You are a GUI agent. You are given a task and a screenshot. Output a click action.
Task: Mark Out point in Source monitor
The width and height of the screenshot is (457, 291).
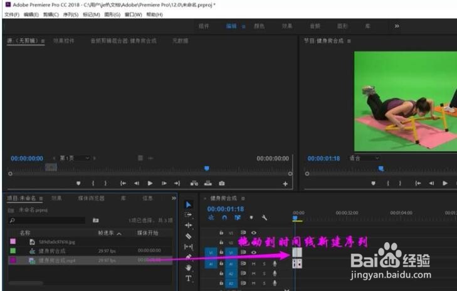click(105, 183)
